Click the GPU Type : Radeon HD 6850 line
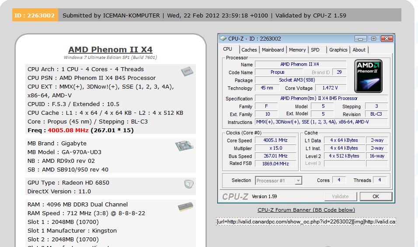The image size is (418, 247). pyautogui.click(x=68, y=183)
